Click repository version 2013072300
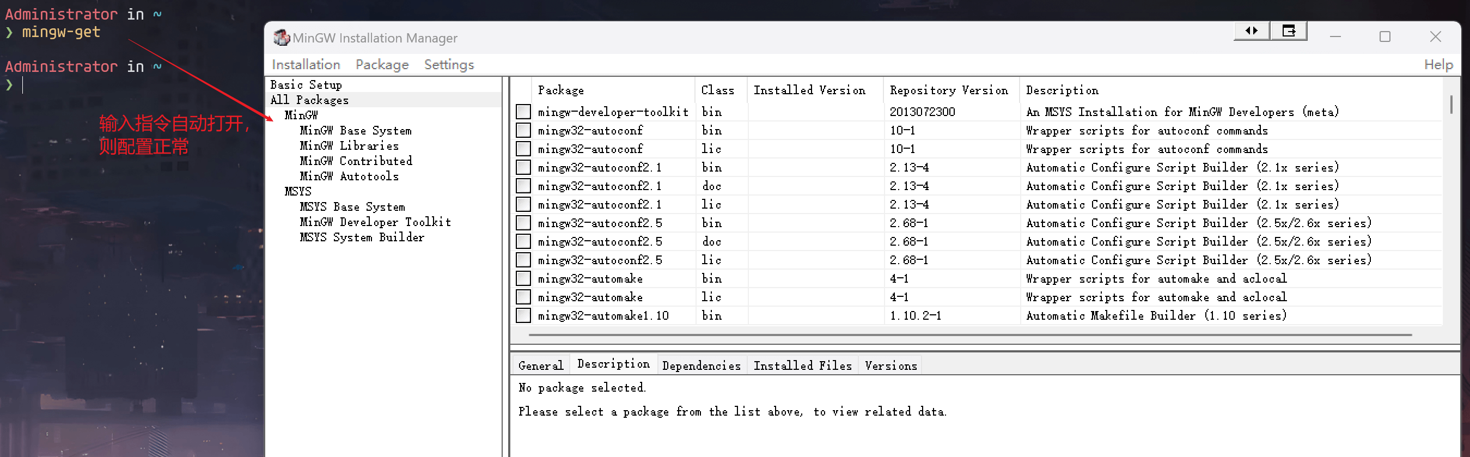Screen dimensions: 1470x457 point(922,112)
